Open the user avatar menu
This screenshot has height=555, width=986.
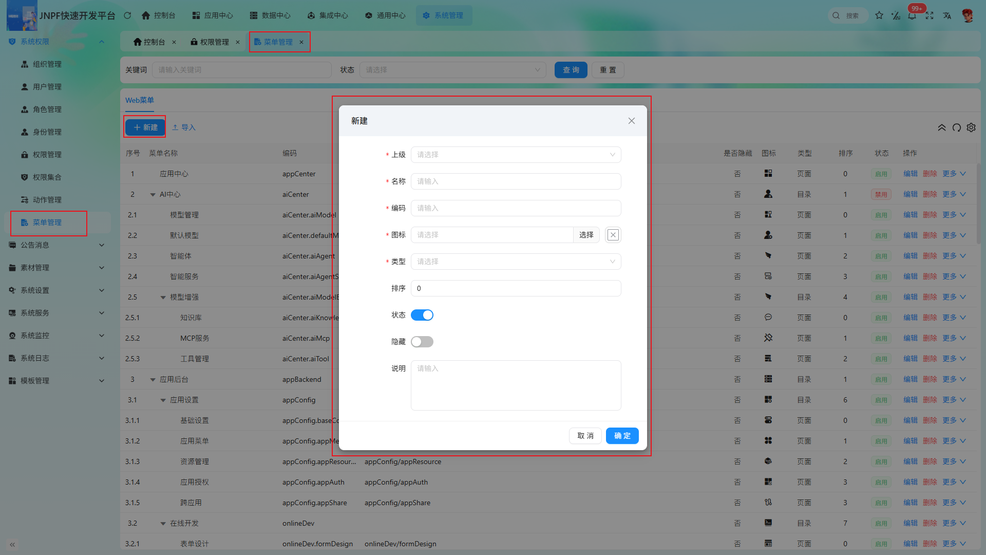968,15
